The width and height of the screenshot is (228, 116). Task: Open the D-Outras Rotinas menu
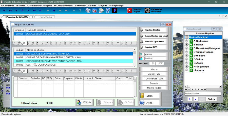(x=63, y=5)
